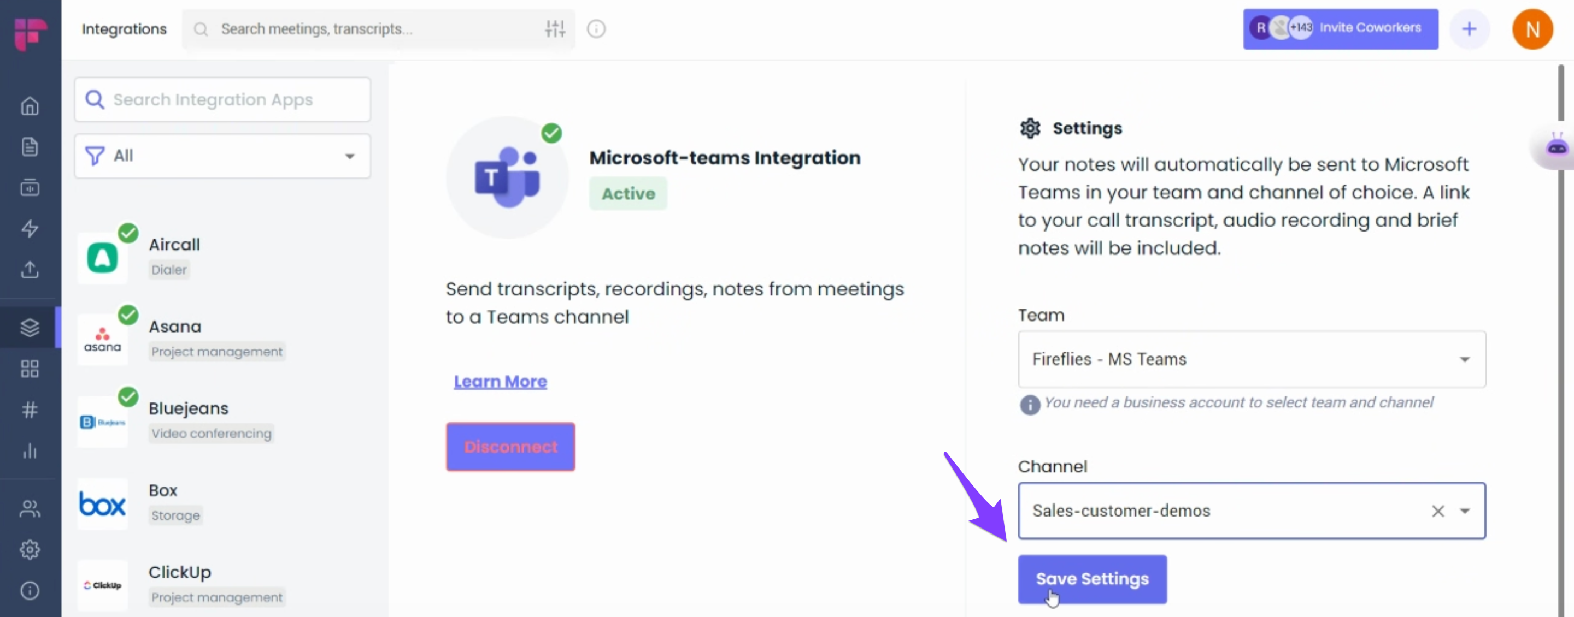The height and width of the screenshot is (617, 1574).
Task: Click the plus button in header
Action: (1469, 29)
